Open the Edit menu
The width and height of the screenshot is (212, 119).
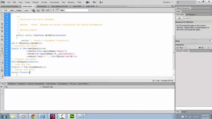tap(14, 2)
